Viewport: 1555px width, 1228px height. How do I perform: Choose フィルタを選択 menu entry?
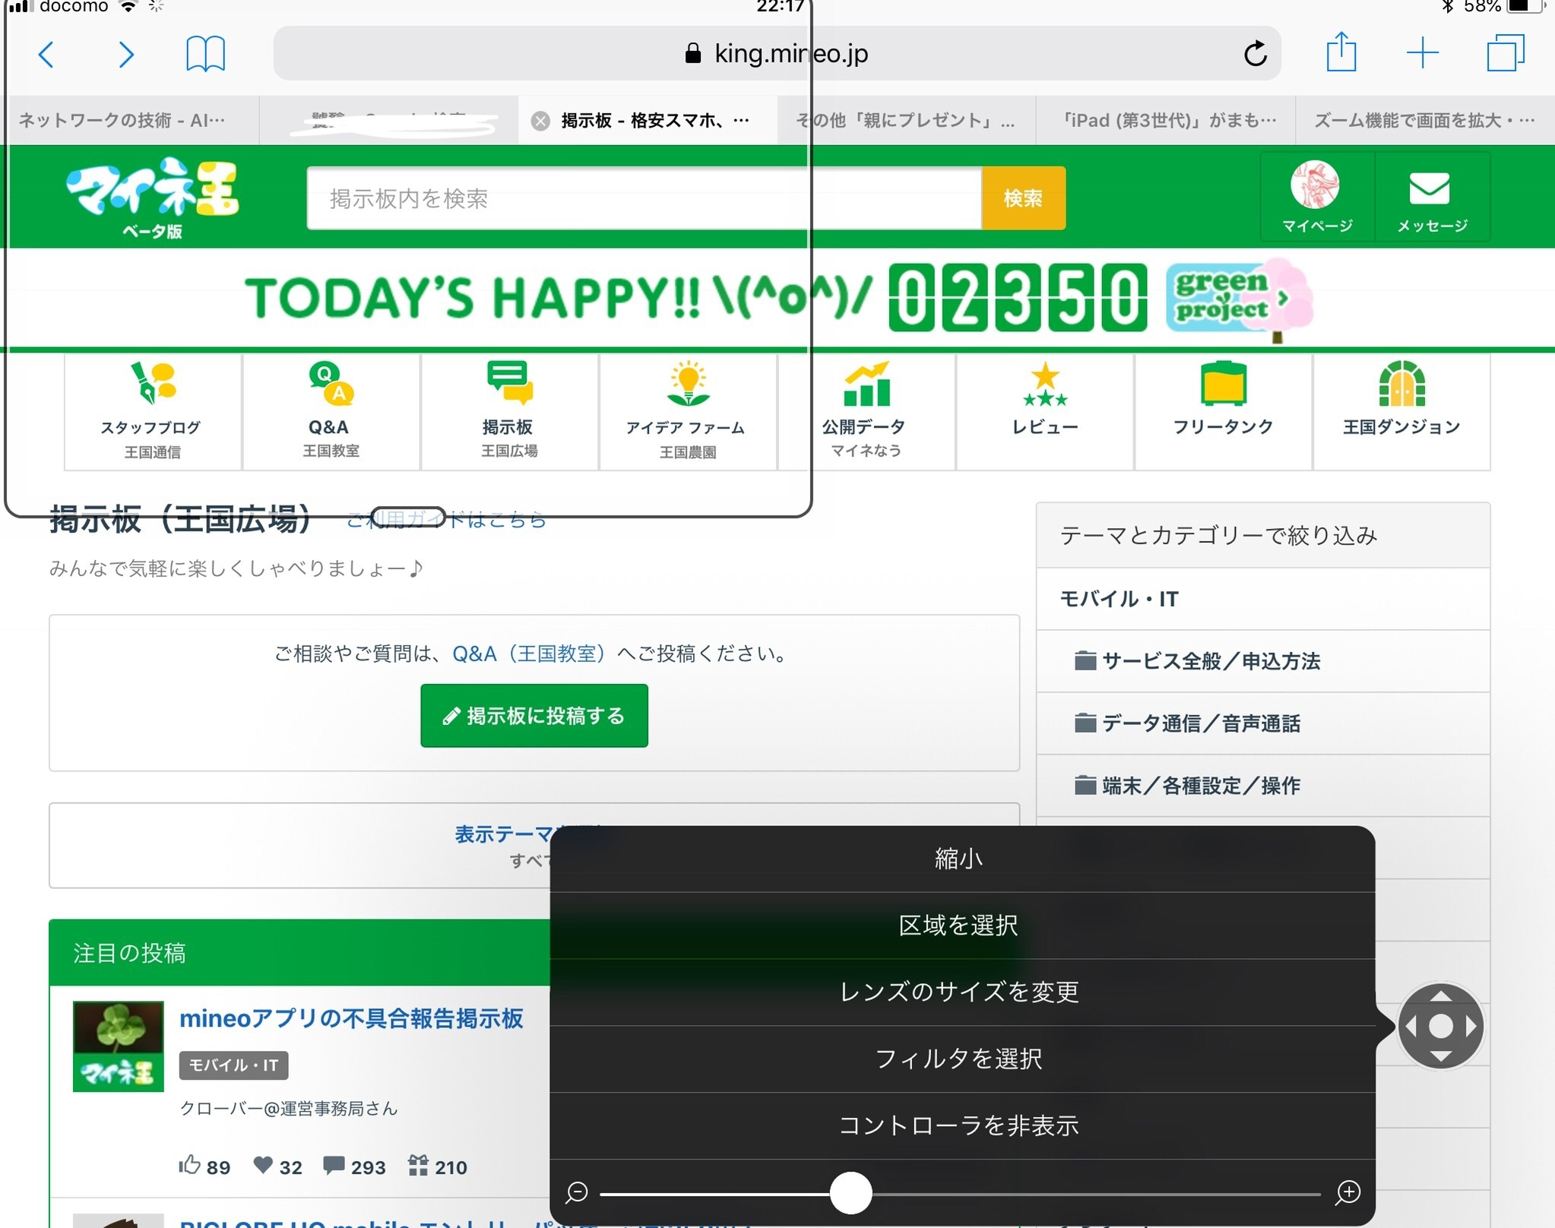960,1059
